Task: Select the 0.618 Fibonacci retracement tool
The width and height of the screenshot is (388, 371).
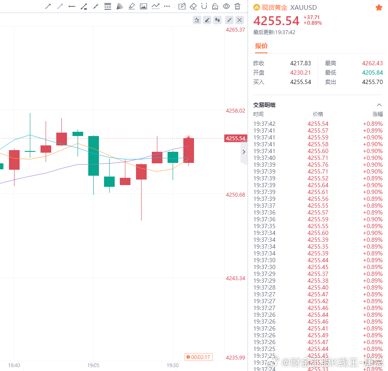Action: click(x=107, y=6)
